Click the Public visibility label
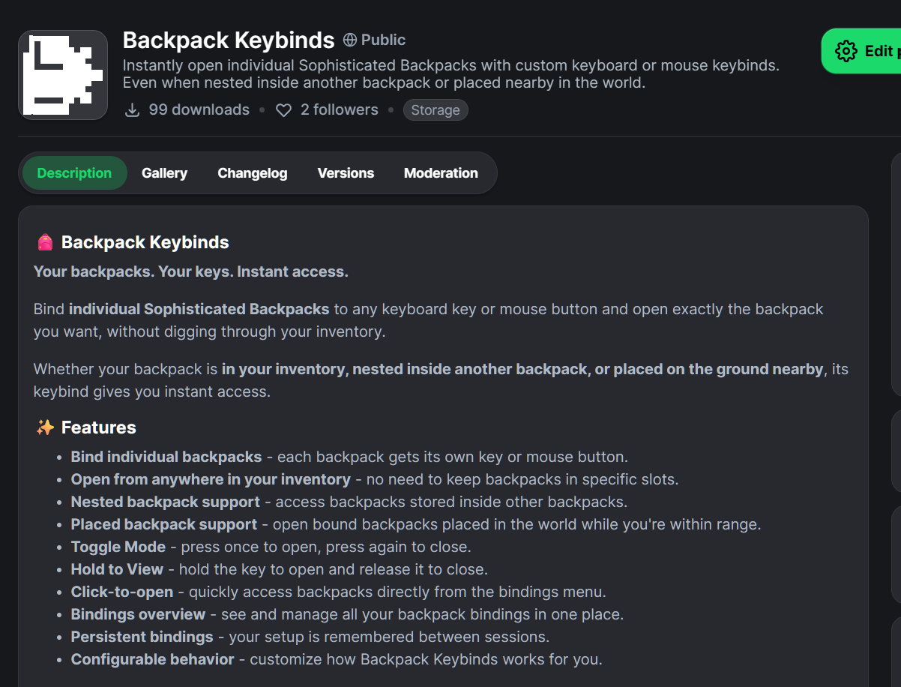 coord(383,40)
